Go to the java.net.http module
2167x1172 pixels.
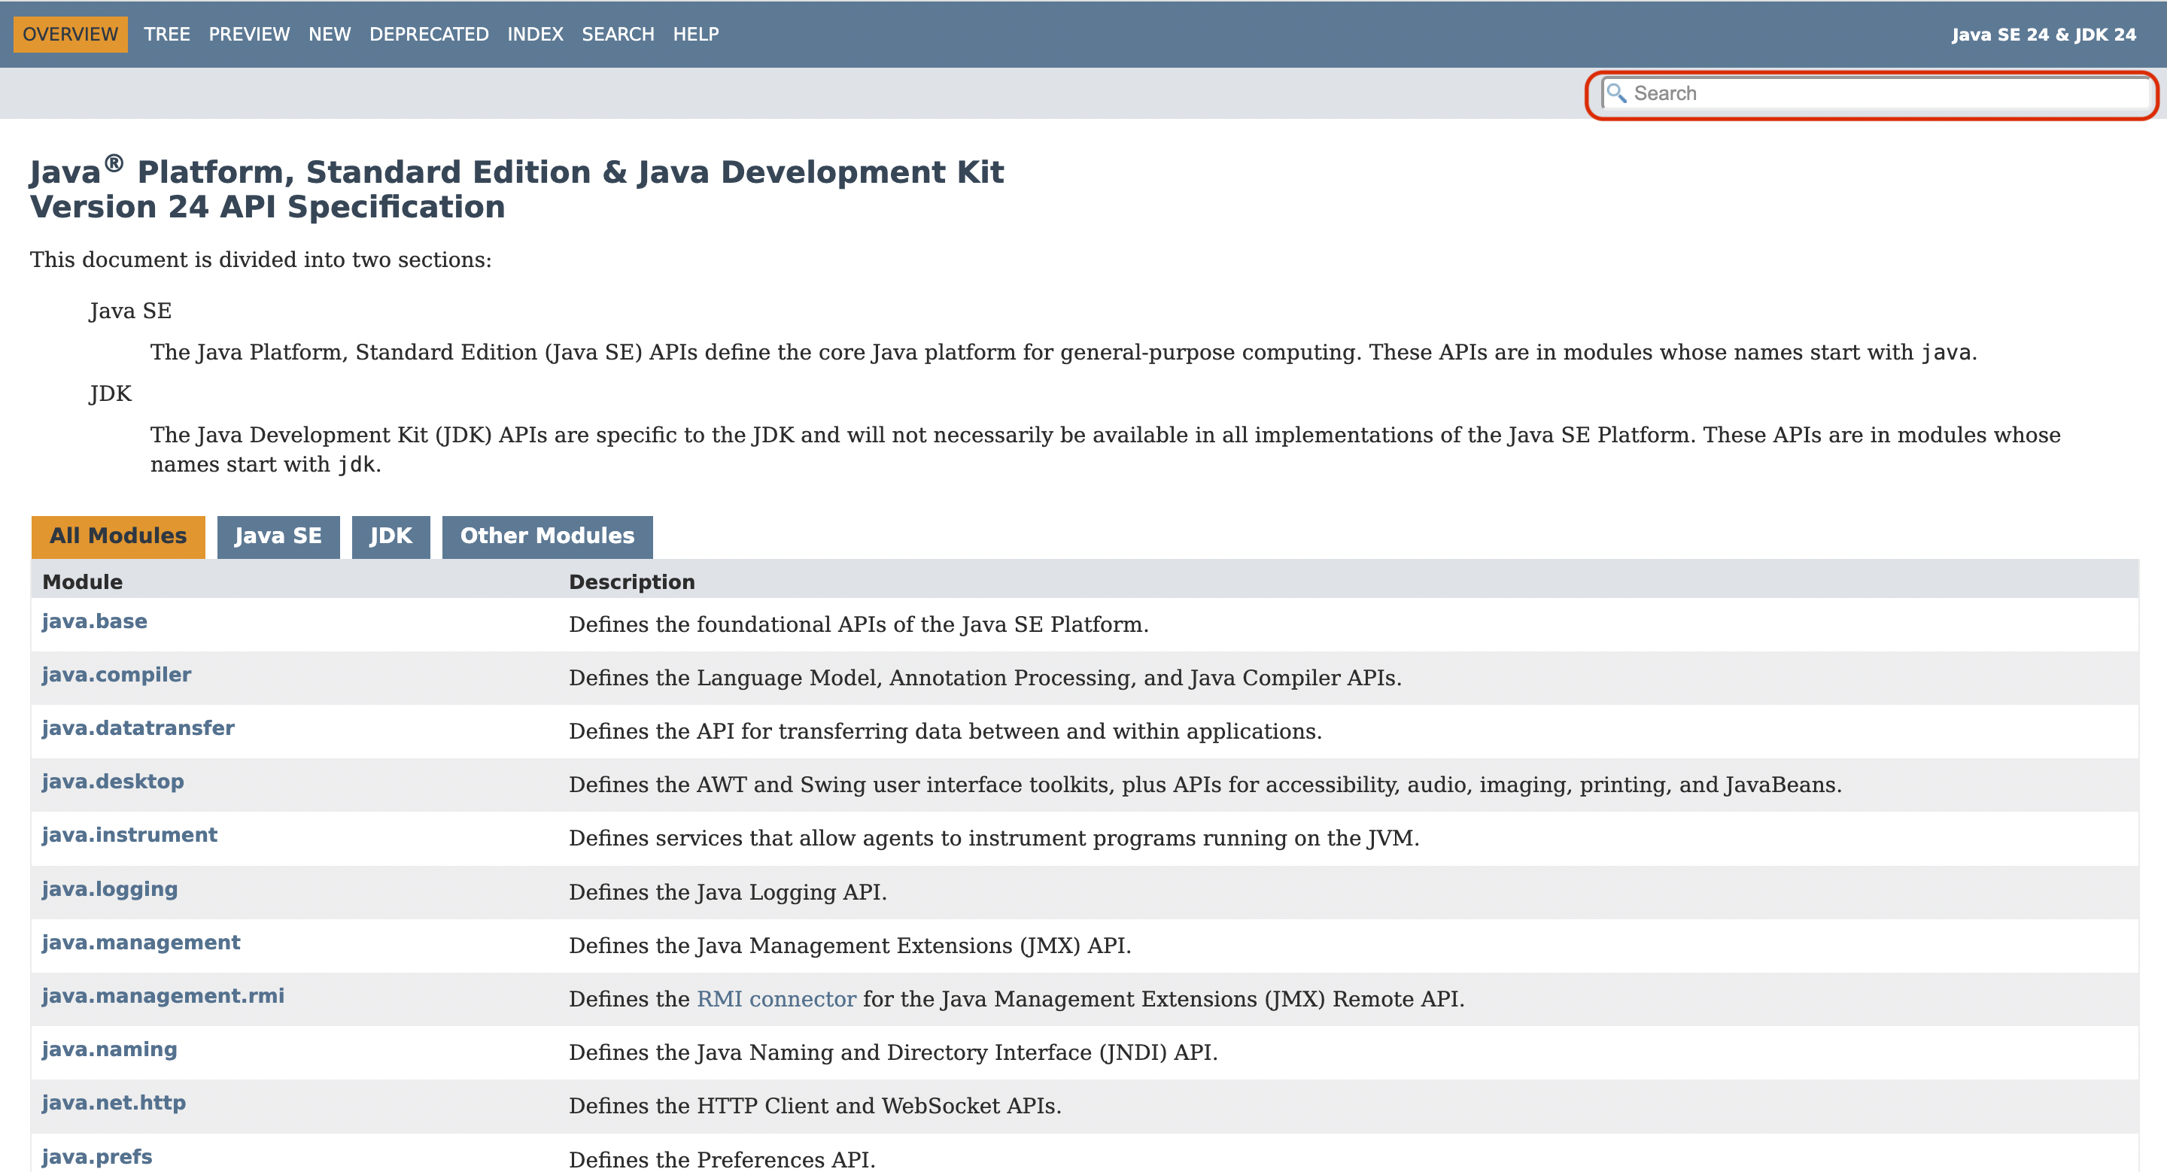114,1102
